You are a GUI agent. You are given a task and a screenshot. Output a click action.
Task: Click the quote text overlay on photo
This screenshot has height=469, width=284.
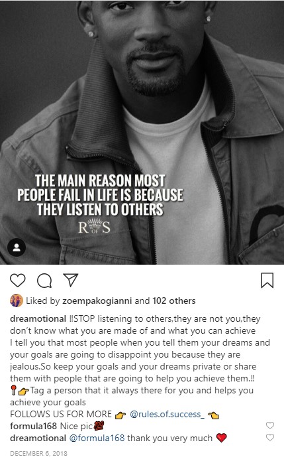tap(100, 195)
